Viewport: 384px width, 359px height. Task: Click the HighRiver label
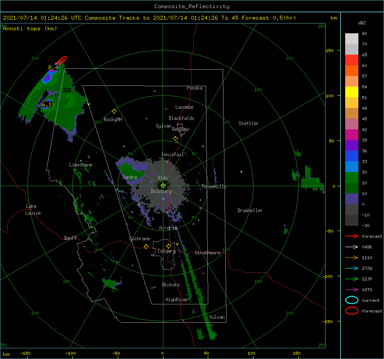click(x=177, y=300)
